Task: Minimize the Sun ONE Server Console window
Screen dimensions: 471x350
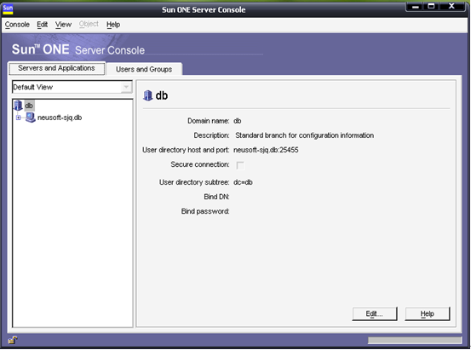Action: click(416, 6)
